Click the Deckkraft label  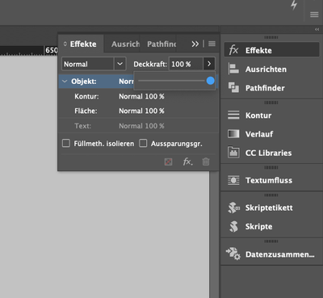coord(150,65)
